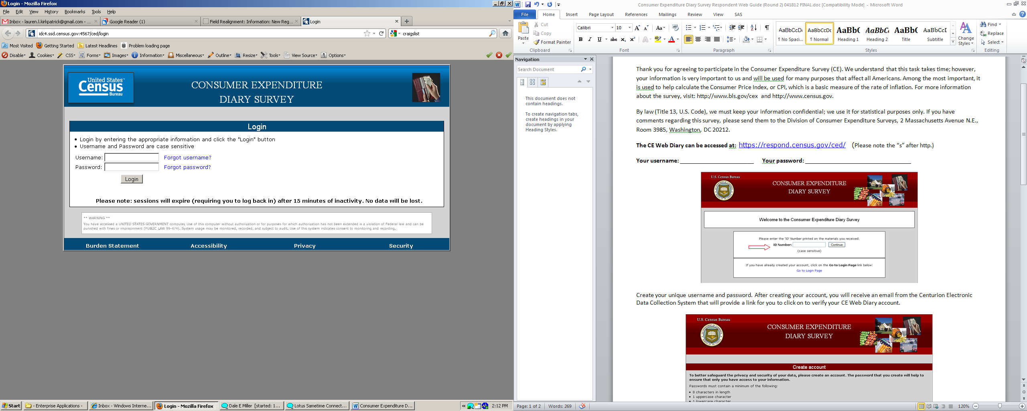Click the Username input field
This screenshot has width=1027, height=411.
[x=132, y=157]
